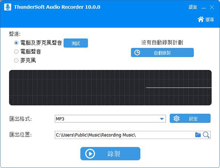Click the magnifier icon beside output path

click(x=206, y=135)
